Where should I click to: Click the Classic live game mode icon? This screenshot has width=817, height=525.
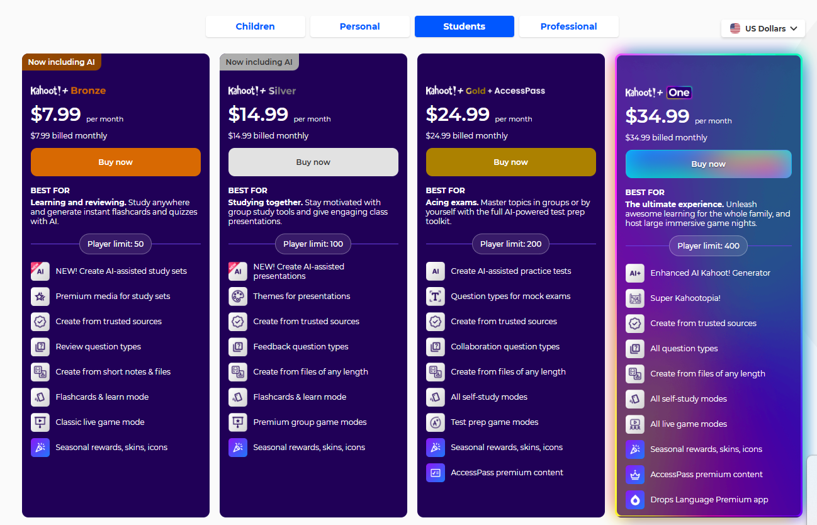tap(40, 422)
